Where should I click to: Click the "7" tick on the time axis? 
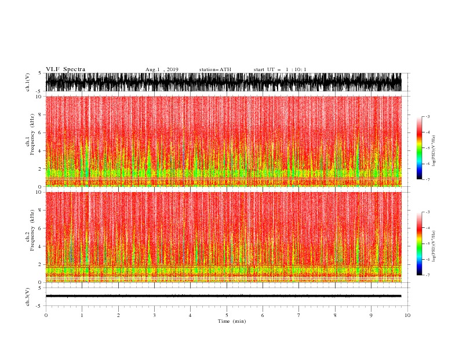(x=299, y=315)
